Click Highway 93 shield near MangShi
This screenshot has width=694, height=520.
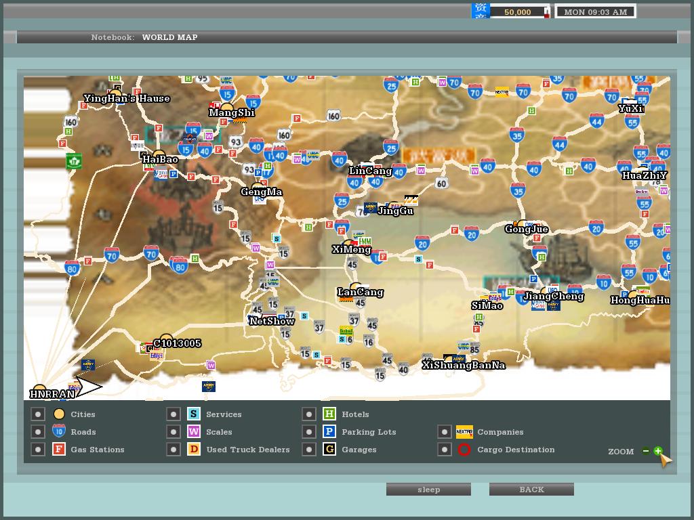(x=235, y=142)
